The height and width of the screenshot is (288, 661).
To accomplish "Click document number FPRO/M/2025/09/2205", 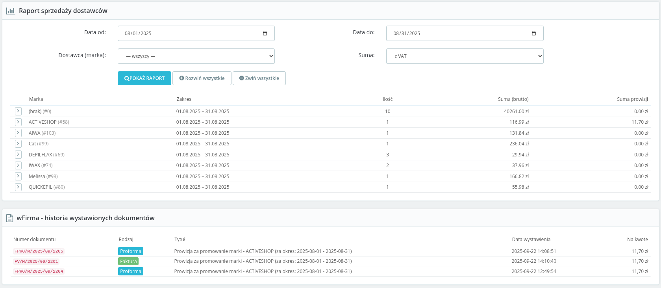I will pyautogui.click(x=39, y=251).
